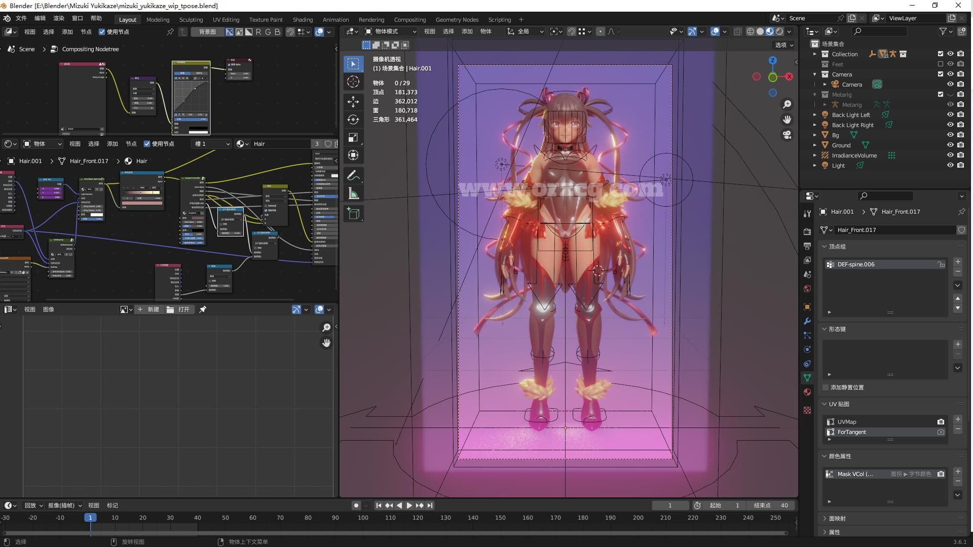Click the outliner search field
Viewport: 973px width, 547px height.
pos(879,31)
